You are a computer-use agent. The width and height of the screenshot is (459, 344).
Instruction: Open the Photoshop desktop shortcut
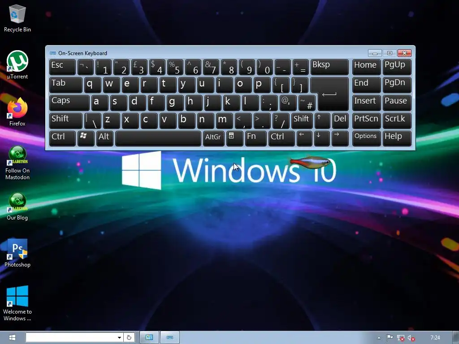click(x=17, y=253)
